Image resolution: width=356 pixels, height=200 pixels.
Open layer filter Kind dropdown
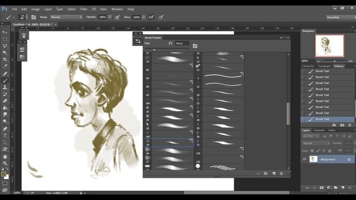pos(311,136)
